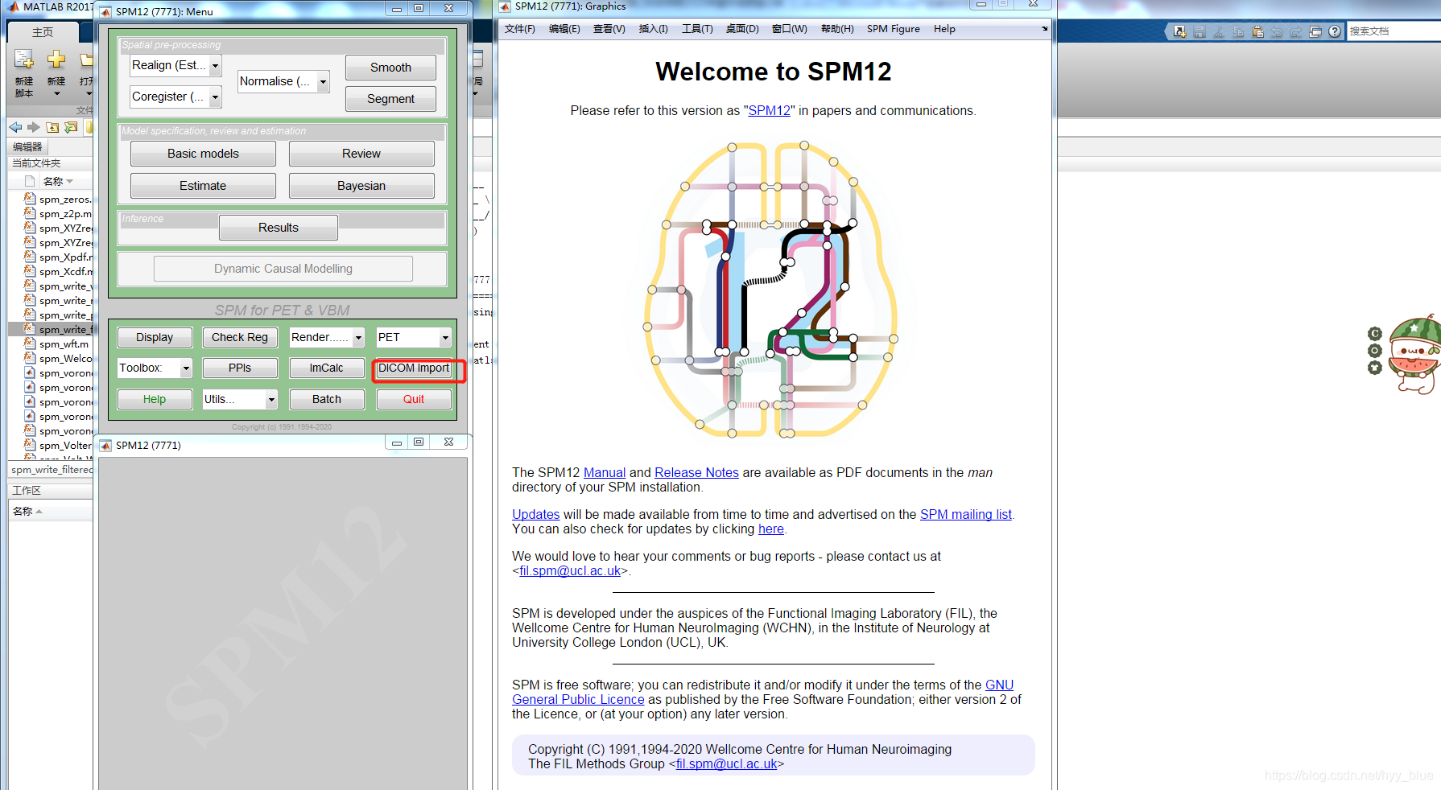Click the browse for folder icon
The width and height of the screenshot is (1441, 790).
(x=71, y=127)
